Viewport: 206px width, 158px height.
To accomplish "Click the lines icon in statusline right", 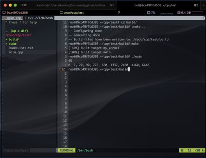I will [182, 151].
